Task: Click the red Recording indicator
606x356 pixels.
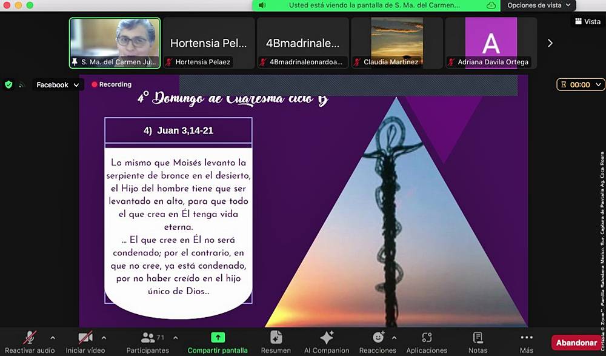Action: 112,84
